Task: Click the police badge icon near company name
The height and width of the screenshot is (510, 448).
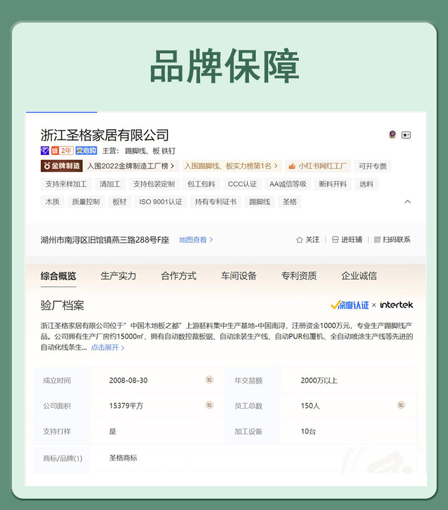Action: 393,134
